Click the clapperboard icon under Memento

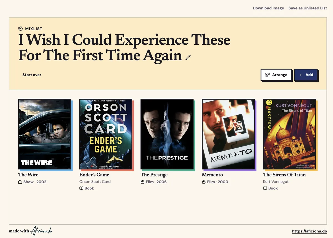[204, 182]
